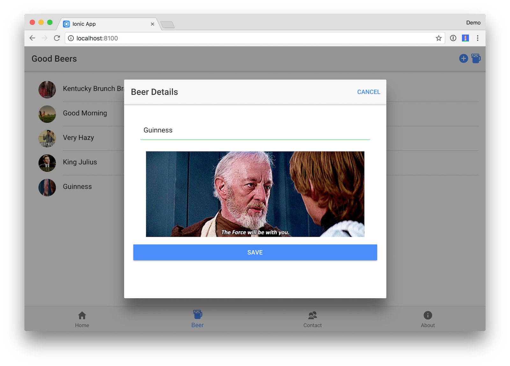Image resolution: width=510 pixels, height=366 pixels.
Task: Switch to the Beer tab
Action: (x=197, y=319)
